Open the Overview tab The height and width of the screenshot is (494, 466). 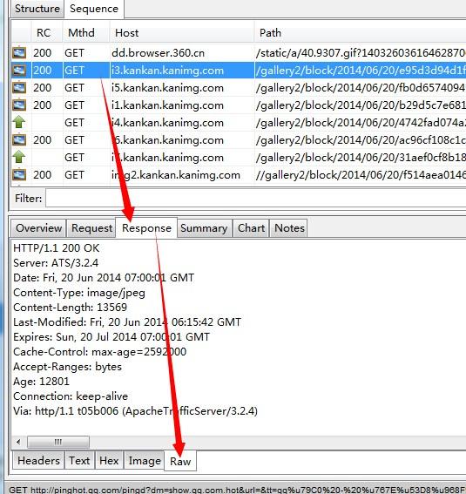38,228
